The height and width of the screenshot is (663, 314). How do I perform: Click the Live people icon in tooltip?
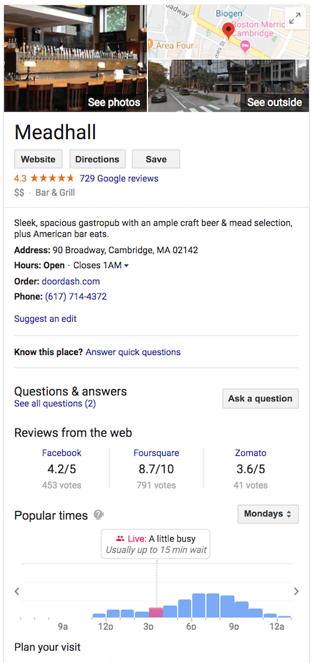pyautogui.click(x=120, y=539)
